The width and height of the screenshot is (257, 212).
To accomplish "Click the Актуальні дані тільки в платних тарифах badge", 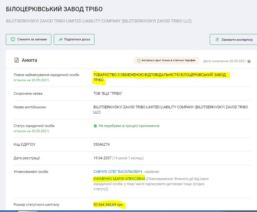I will [166, 60].
